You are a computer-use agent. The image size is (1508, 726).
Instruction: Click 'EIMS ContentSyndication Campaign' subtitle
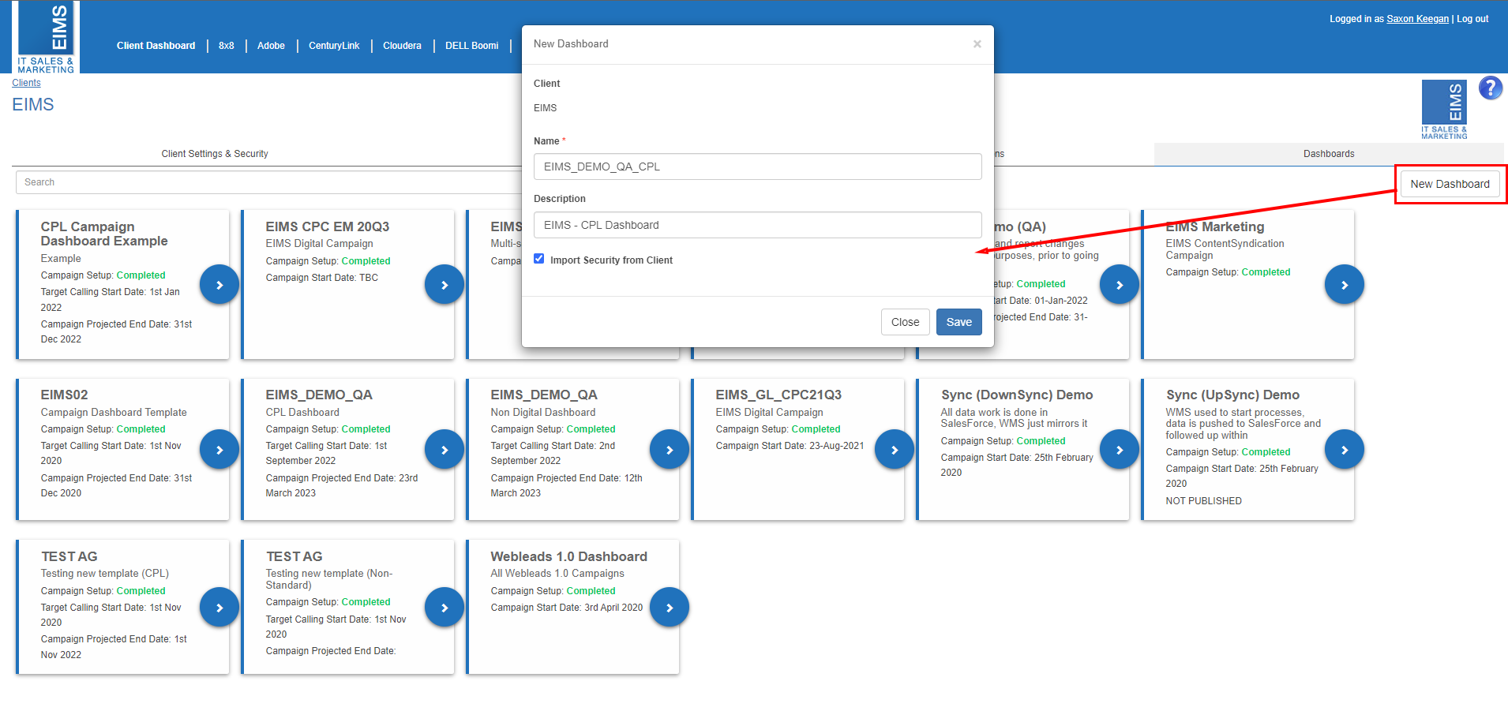coord(1225,249)
